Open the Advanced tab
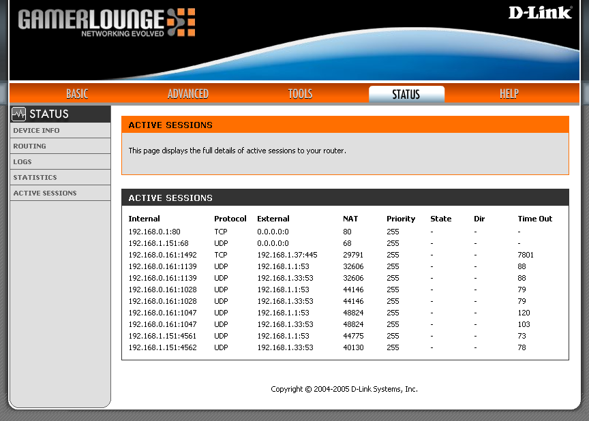This screenshot has height=421, width=589. coord(188,94)
